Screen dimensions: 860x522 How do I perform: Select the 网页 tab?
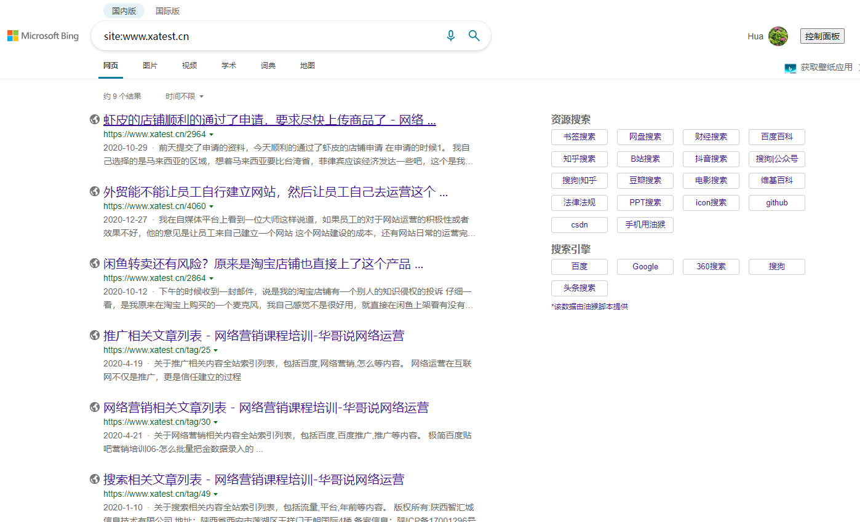[x=111, y=66]
